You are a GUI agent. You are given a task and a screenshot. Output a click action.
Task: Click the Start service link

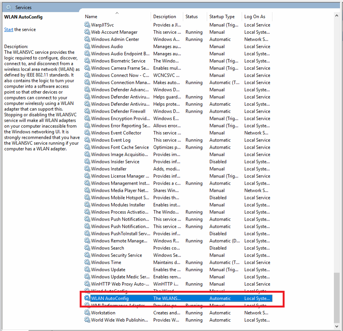coord(8,30)
